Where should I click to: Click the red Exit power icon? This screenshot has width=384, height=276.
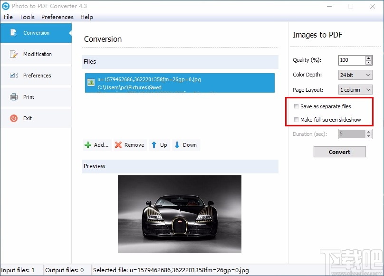[x=13, y=118]
